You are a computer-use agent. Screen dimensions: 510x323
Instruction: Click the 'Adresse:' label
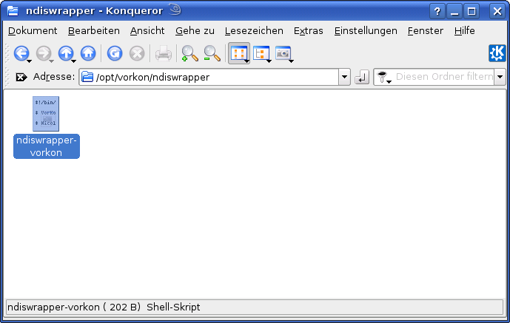54,77
